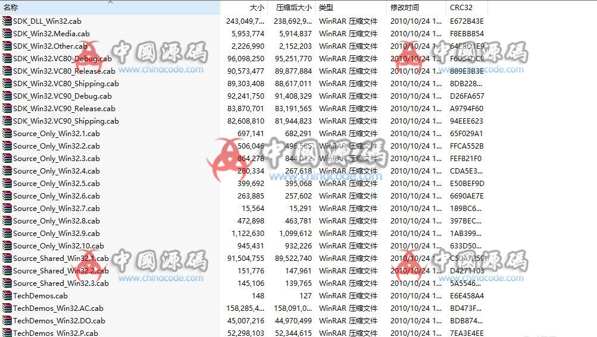Select file name SDK_Win32.VC80_Shipping.cab
The width and height of the screenshot is (597, 337).
[x=66, y=84]
